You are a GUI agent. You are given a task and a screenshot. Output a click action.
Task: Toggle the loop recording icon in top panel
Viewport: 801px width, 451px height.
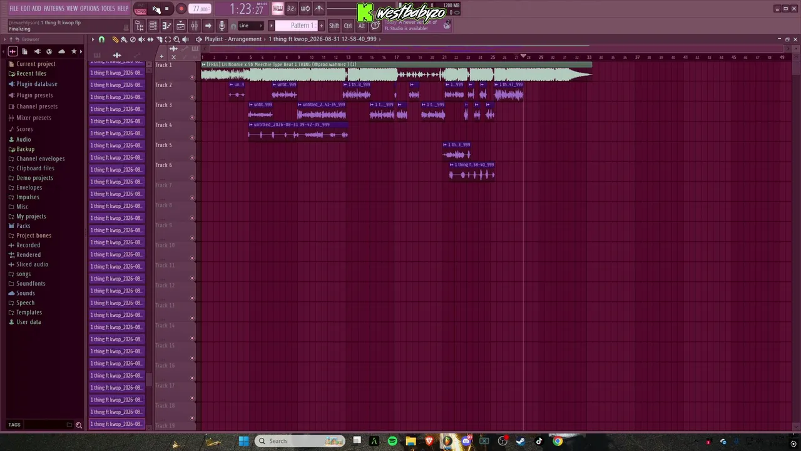click(305, 8)
